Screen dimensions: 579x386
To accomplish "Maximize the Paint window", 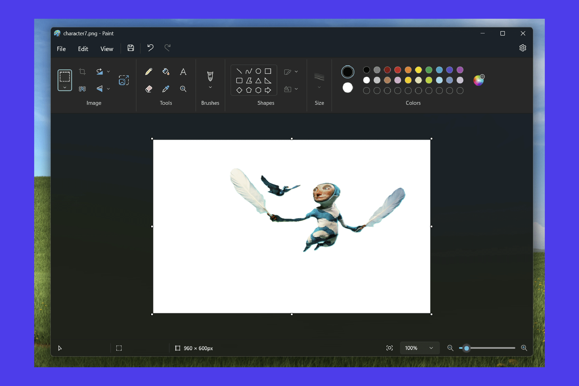I will 503,33.
